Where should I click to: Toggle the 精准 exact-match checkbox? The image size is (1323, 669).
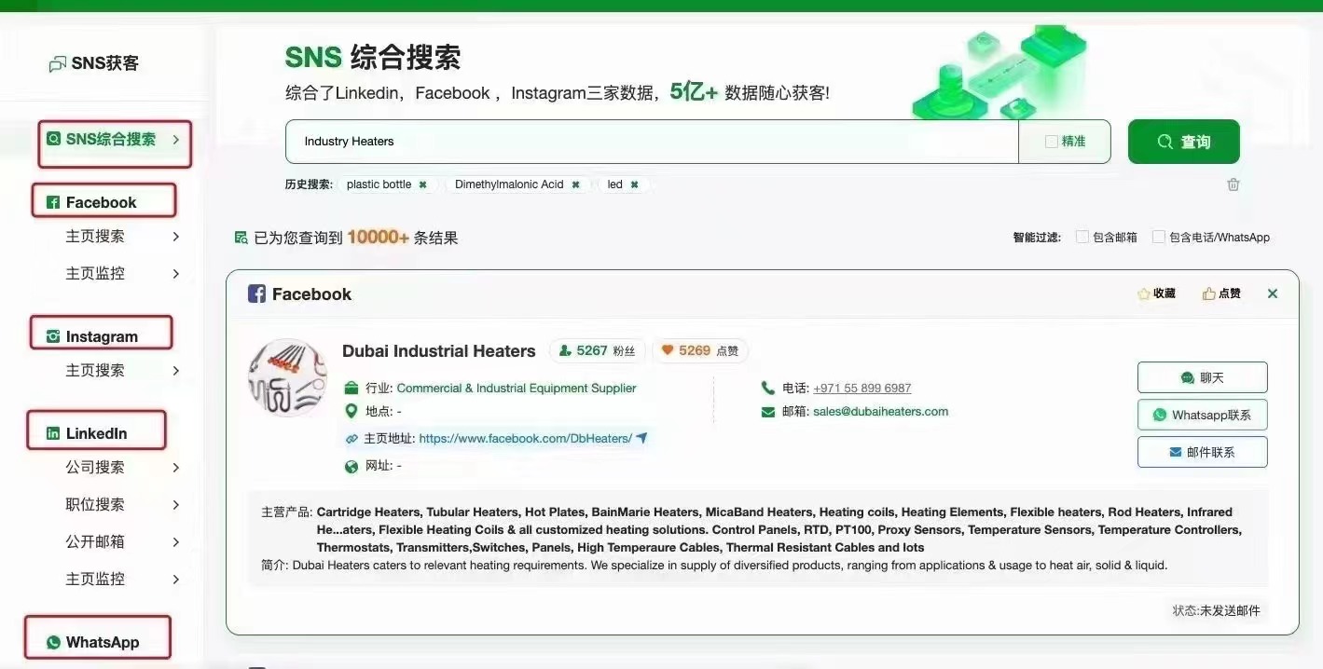pyautogui.click(x=1052, y=142)
